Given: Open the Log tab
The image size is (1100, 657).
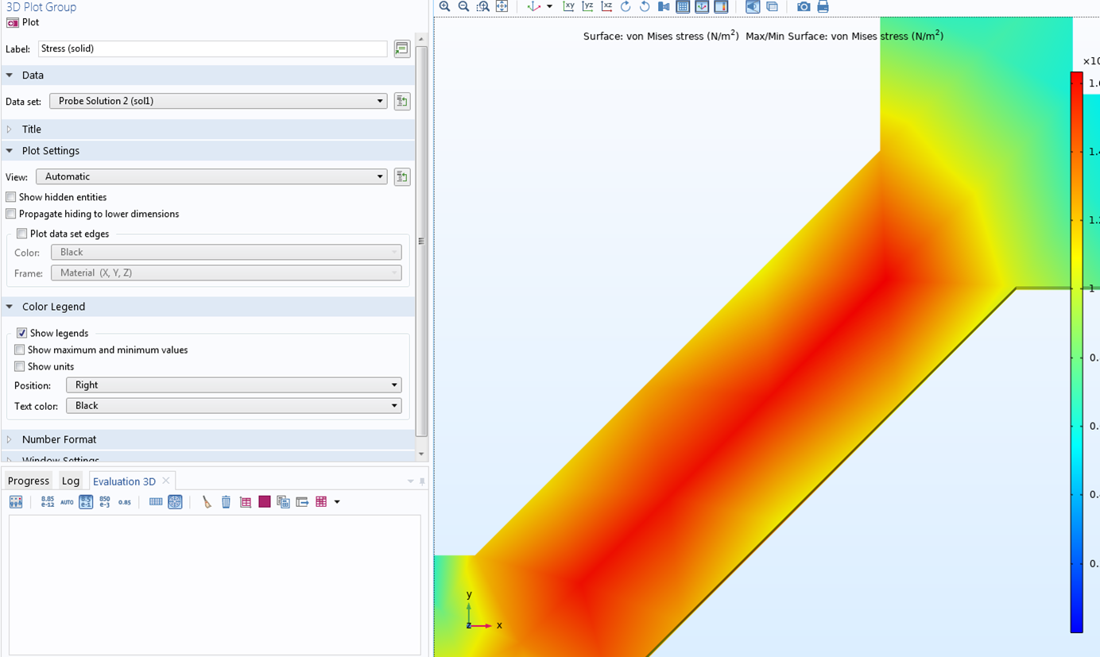Looking at the screenshot, I should (71, 481).
